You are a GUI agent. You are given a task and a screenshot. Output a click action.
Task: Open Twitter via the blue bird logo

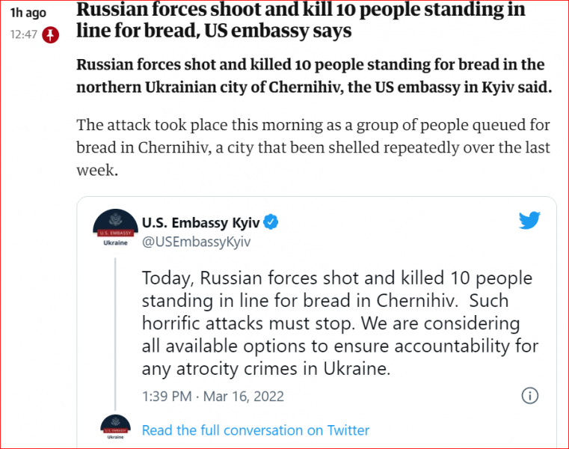point(529,220)
